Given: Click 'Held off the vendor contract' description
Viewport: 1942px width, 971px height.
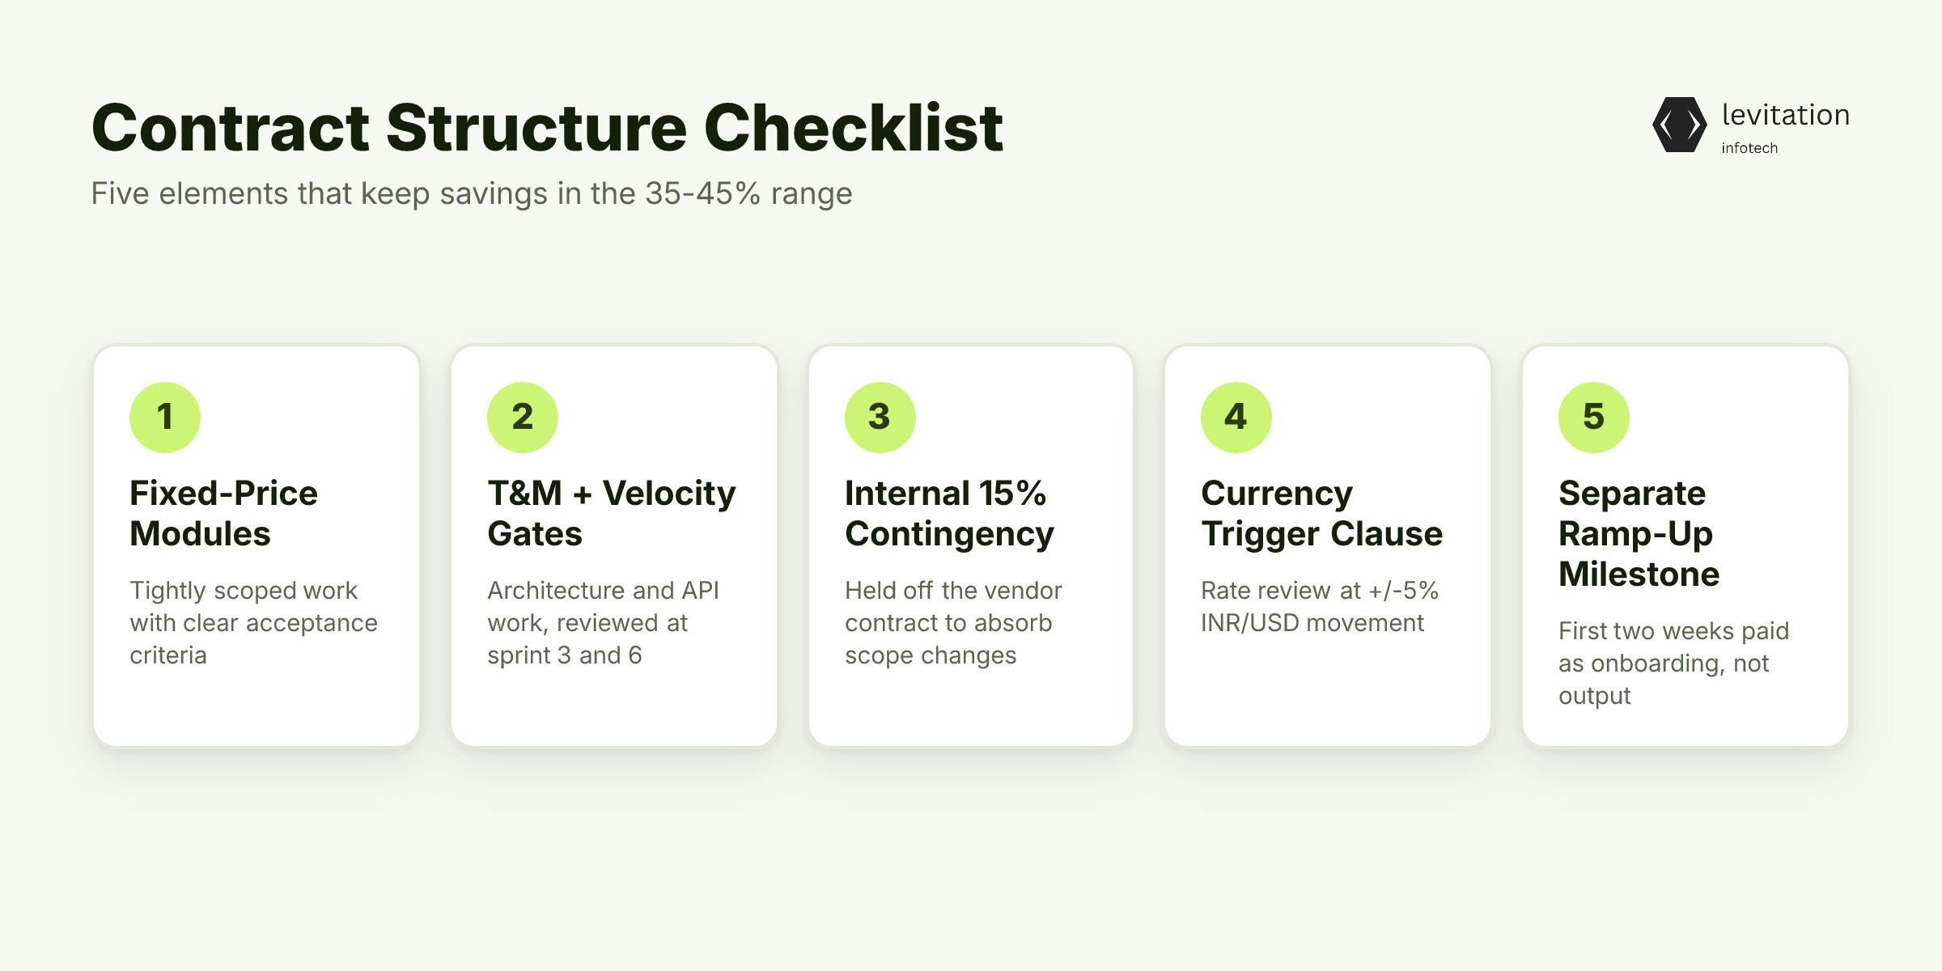Looking at the screenshot, I should tap(953, 622).
